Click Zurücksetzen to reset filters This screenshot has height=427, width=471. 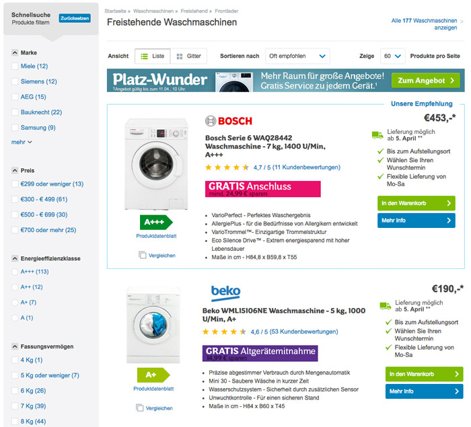coord(74,18)
